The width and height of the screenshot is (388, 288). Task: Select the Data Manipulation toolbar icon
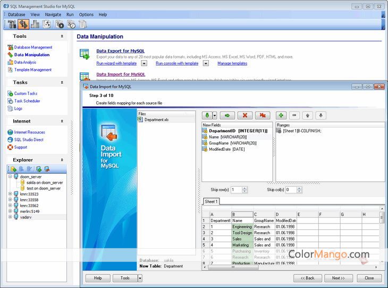point(23,24)
